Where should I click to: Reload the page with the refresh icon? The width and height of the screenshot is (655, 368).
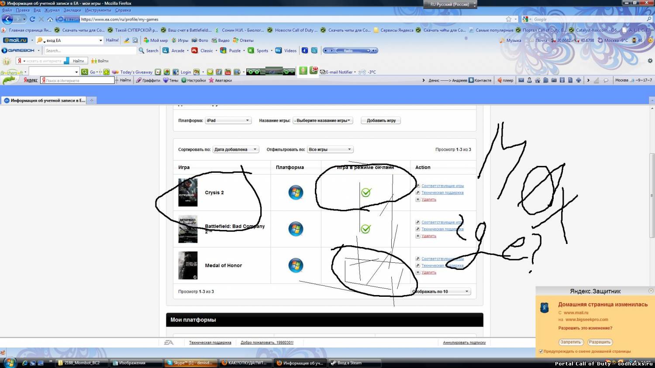pos(32,19)
